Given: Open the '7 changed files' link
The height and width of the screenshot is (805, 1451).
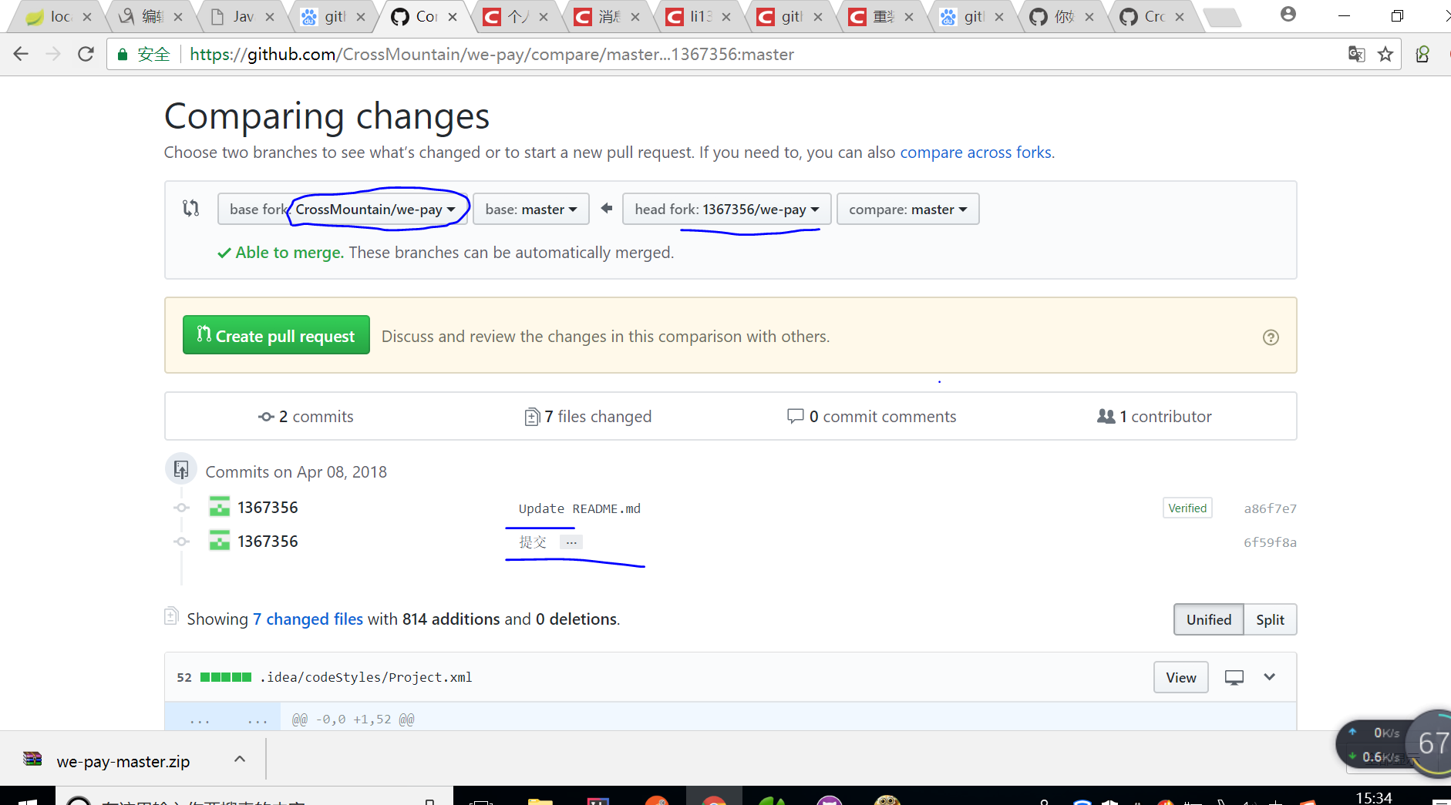Looking at the screenshot, I should point(308,619).
